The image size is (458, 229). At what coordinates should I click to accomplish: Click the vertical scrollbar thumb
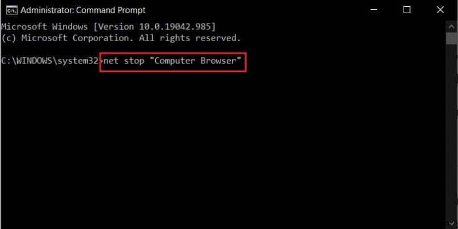pos(451,38)
